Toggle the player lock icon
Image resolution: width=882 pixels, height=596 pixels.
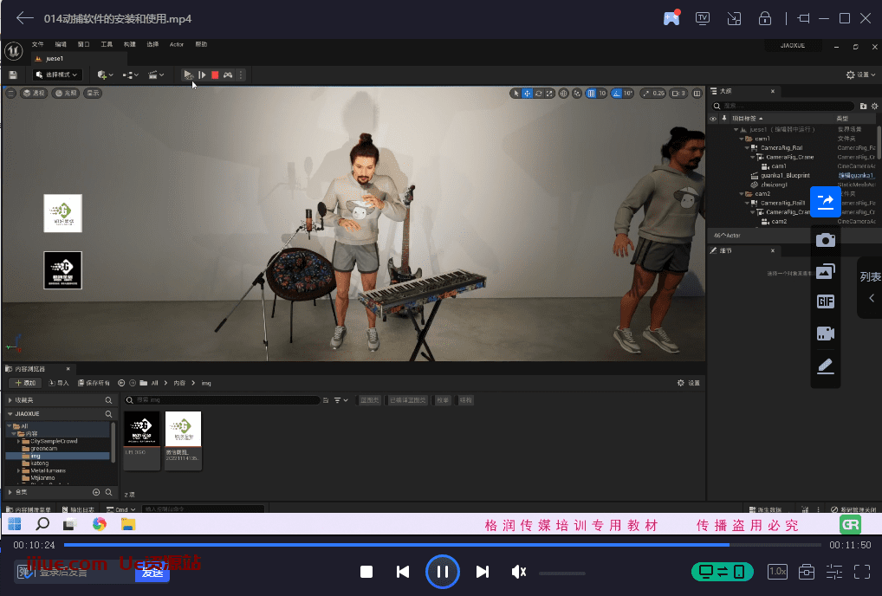(x=765, y=18)
